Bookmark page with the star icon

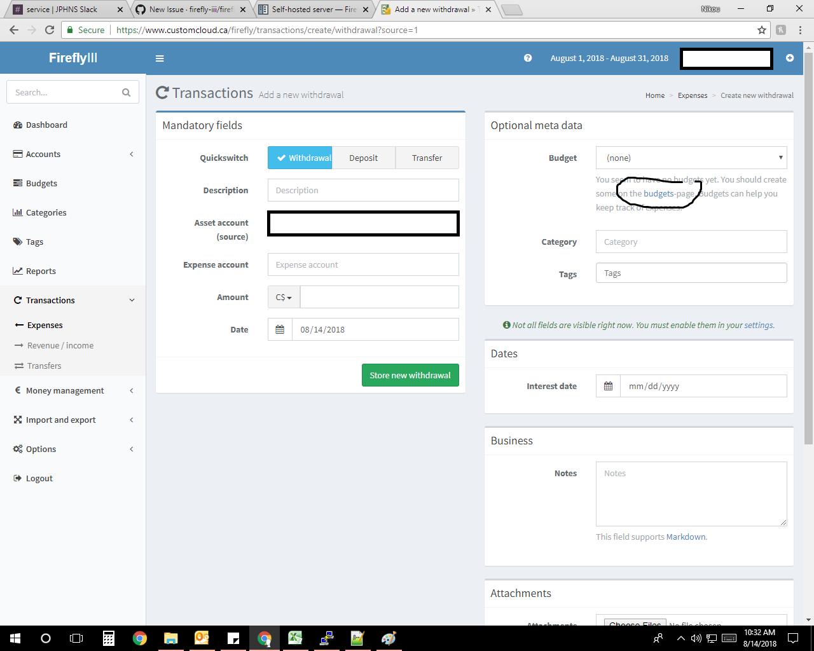point(762,30)
